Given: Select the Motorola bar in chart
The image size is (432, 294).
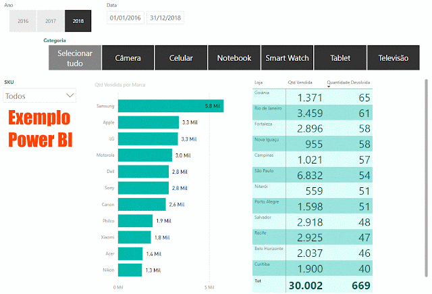Looking at the screenshot, I should click(145, 155).
